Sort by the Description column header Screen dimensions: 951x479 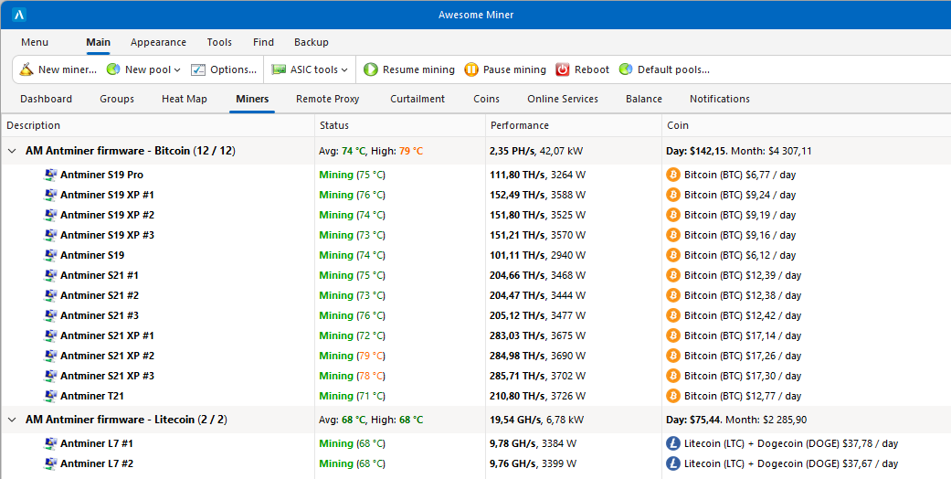[x=34, y=125]
